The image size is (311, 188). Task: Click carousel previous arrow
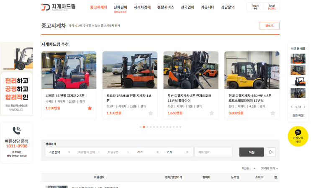coord(42,74)
